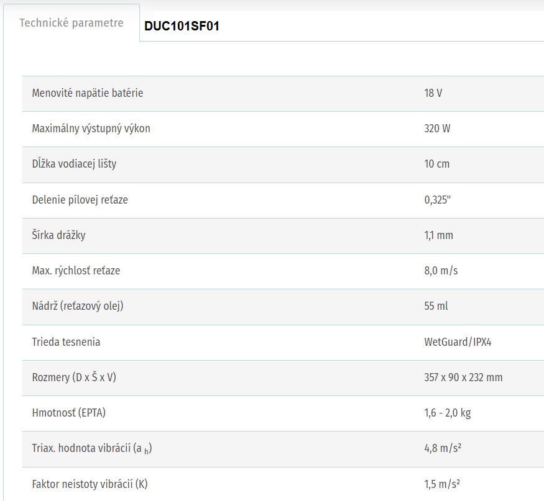This screenshot has height=501, width=544.
Task: Click the 0,325" value
Action: point(437,200)
